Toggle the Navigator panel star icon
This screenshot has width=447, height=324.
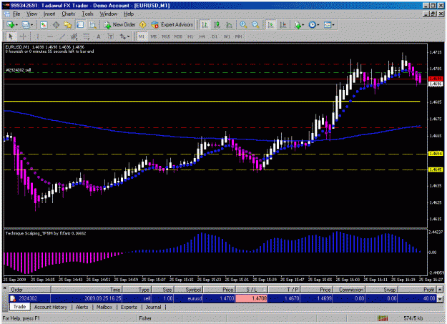point(68,25)
